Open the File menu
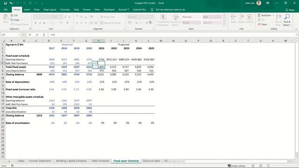Viewport: 299px width, 168px height. [x=6, y=9]
